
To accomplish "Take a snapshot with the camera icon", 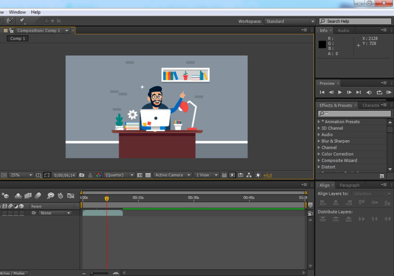I will (82, 175).
